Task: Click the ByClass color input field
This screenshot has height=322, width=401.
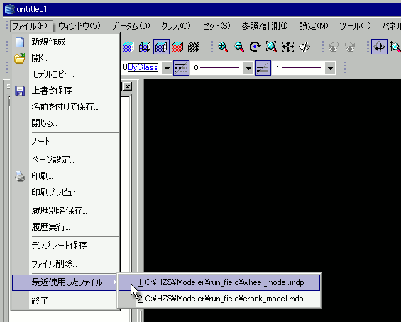Action: click(143, 67)
